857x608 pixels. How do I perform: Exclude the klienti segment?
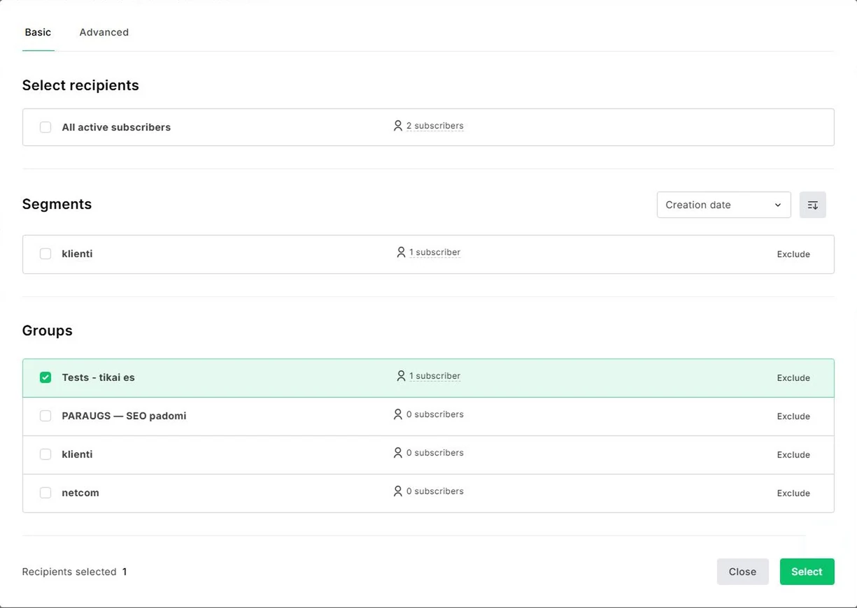click(793, 254)
